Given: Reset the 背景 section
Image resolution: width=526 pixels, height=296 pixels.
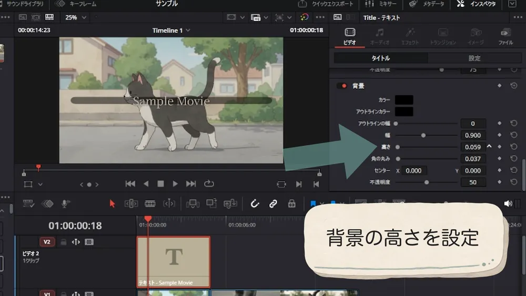Looking at the screenshot, I should (513, 86).
